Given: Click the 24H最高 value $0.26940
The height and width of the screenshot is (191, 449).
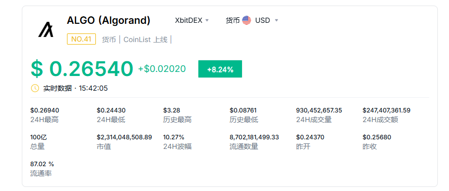Looking at the screenshot, I should pos(45,110).
